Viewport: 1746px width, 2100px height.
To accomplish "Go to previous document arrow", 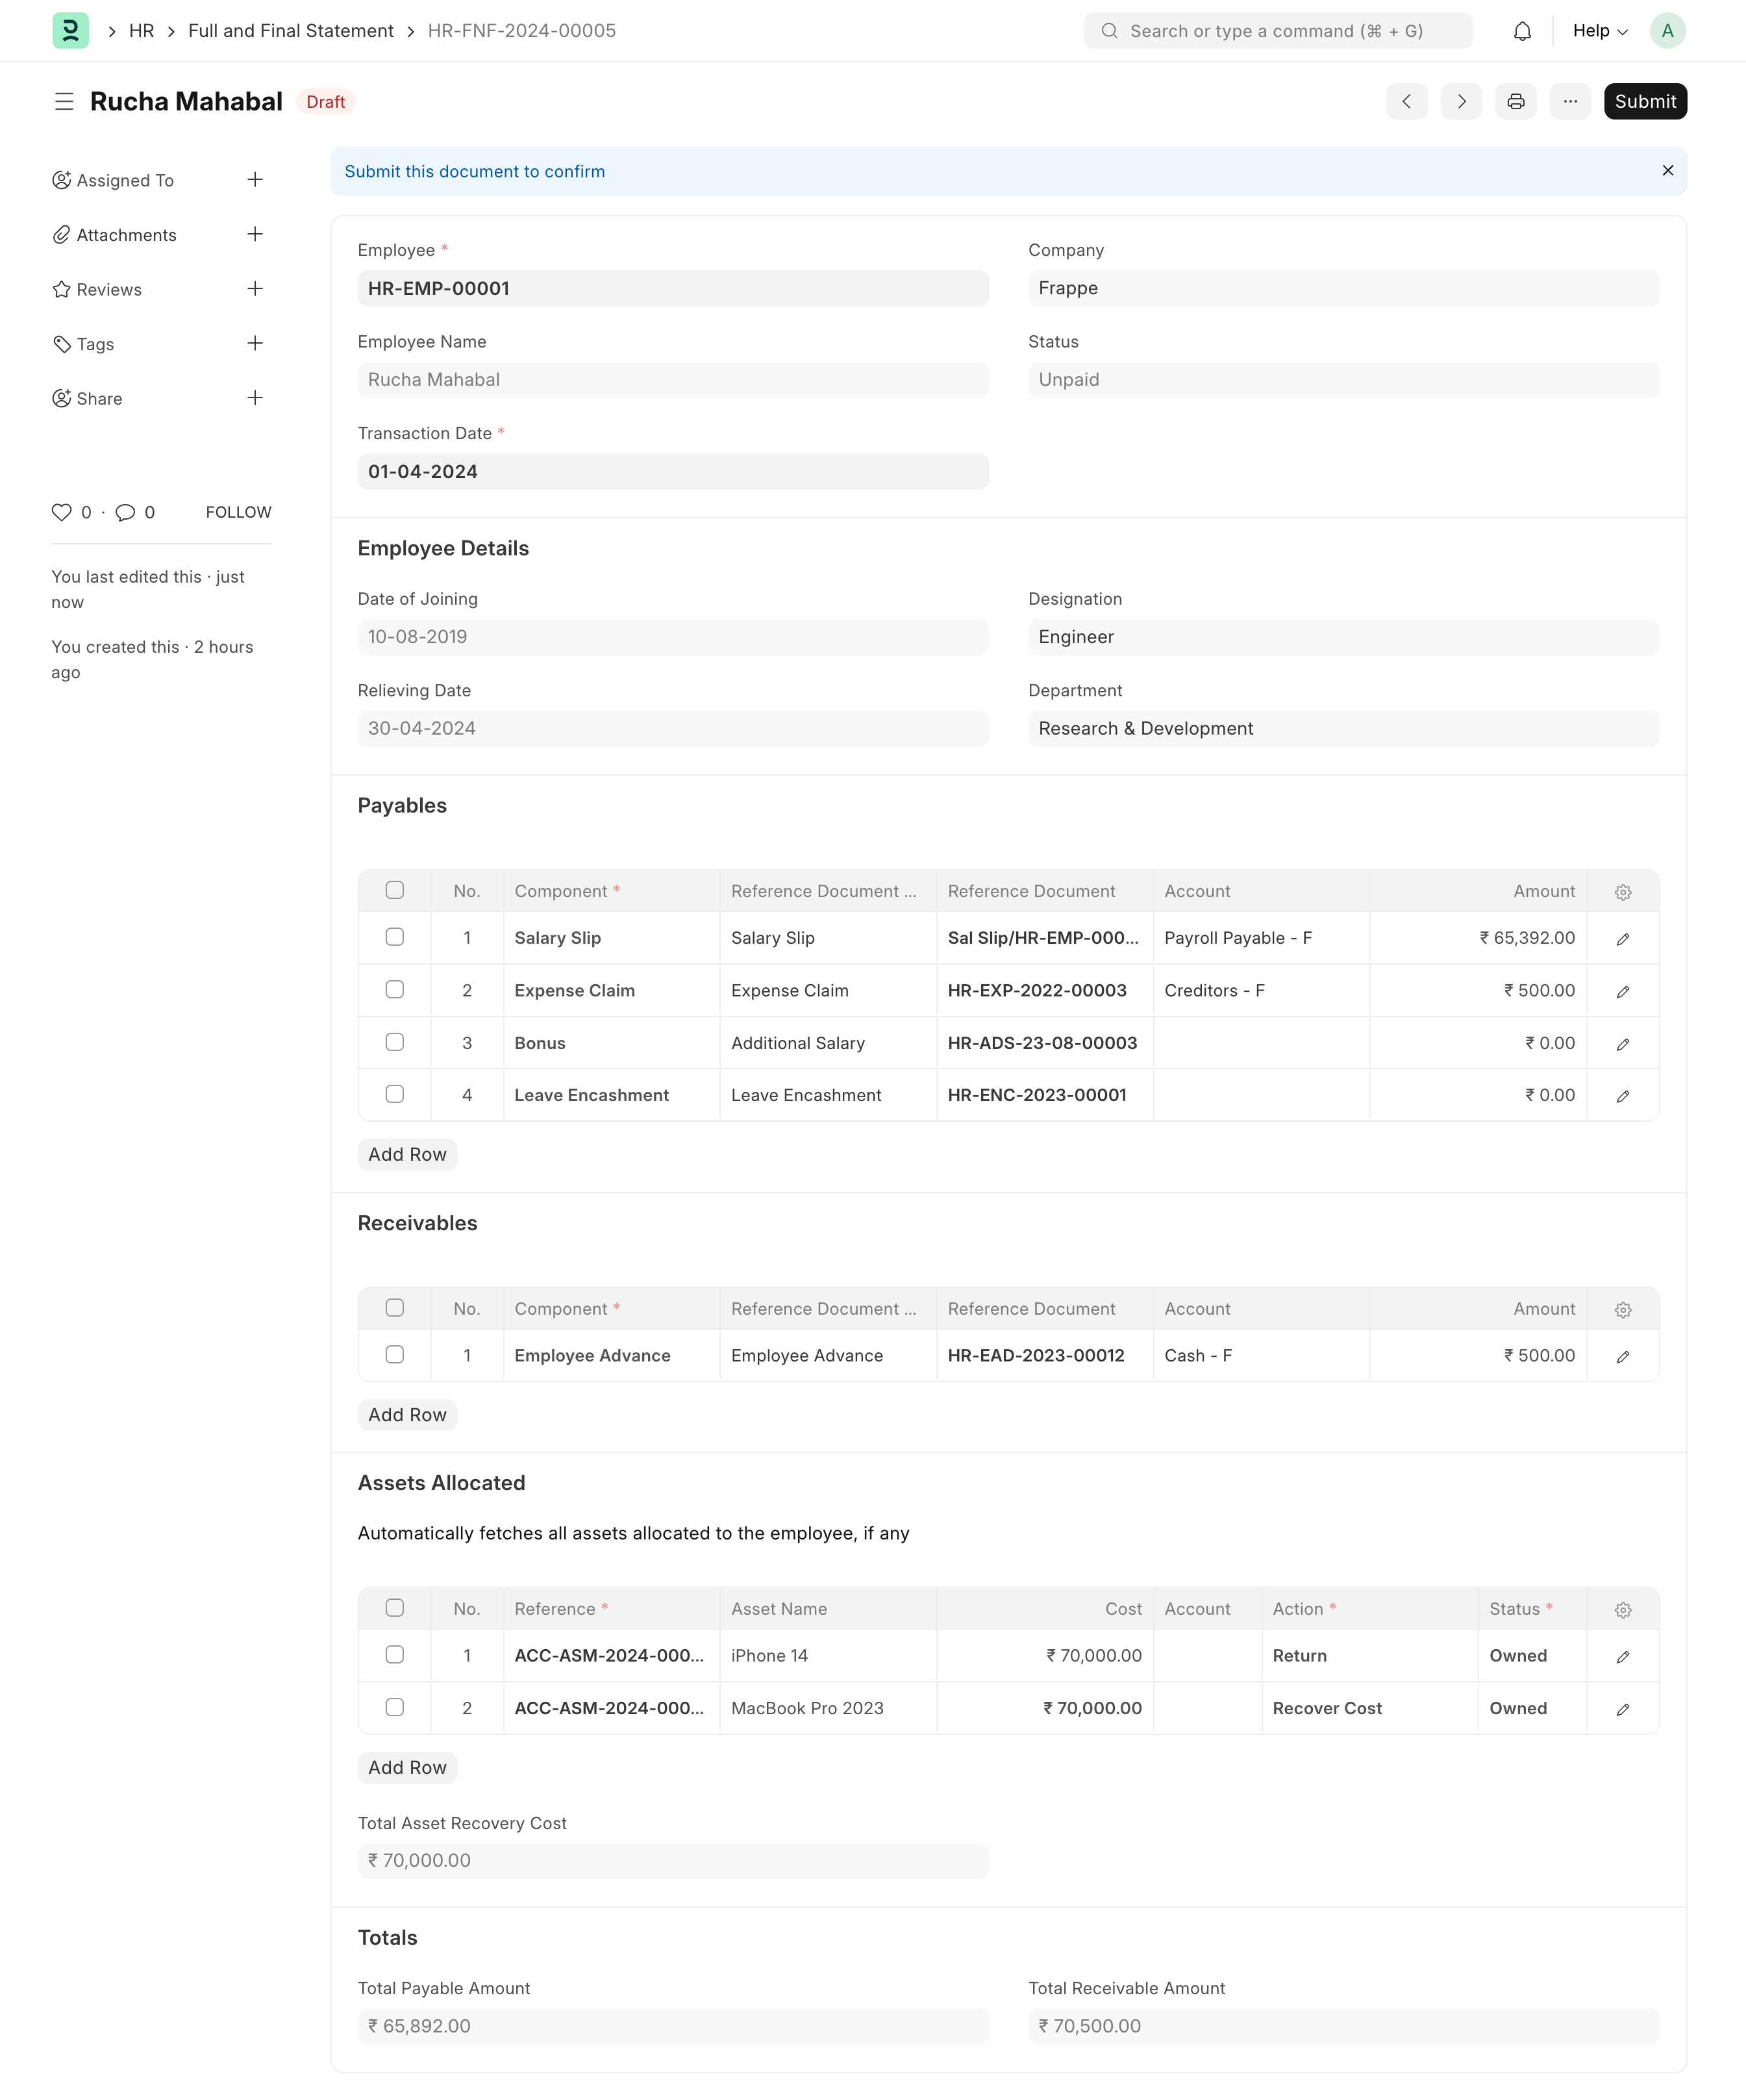I will click(1406, 101).
